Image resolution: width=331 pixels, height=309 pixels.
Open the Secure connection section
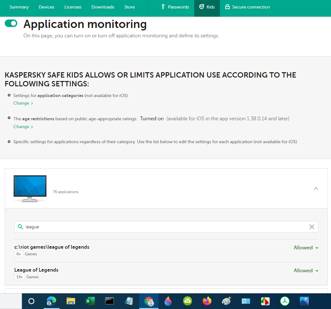[248, 7]
